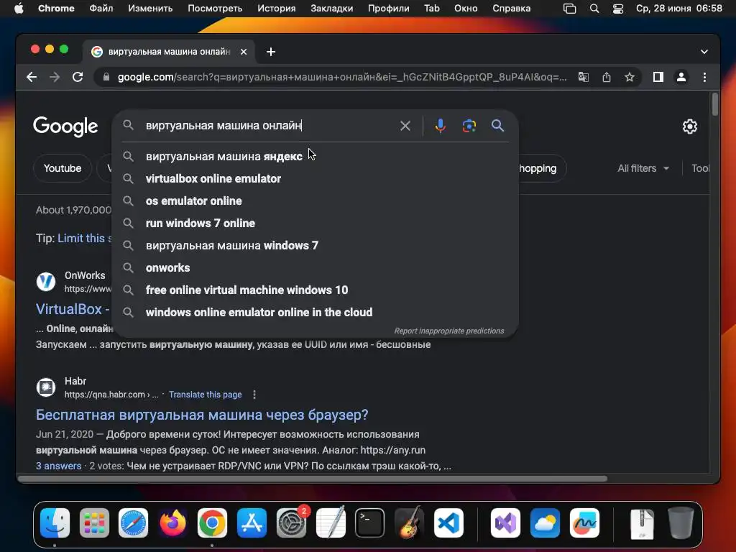Click Translate this page link for Habr

[x=205, y=395]
